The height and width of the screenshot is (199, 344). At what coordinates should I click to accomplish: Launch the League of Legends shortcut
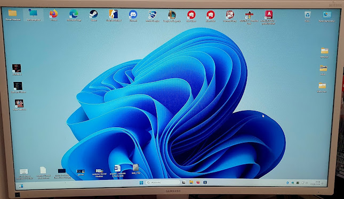point(172,15)
